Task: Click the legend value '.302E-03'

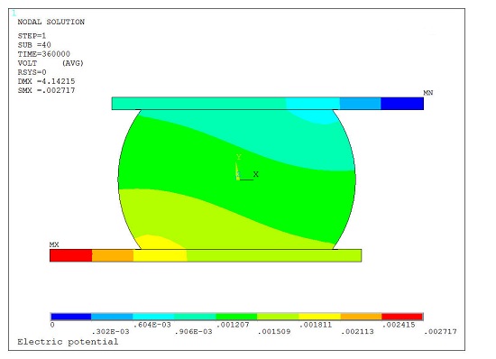Action: pos(110,331)
